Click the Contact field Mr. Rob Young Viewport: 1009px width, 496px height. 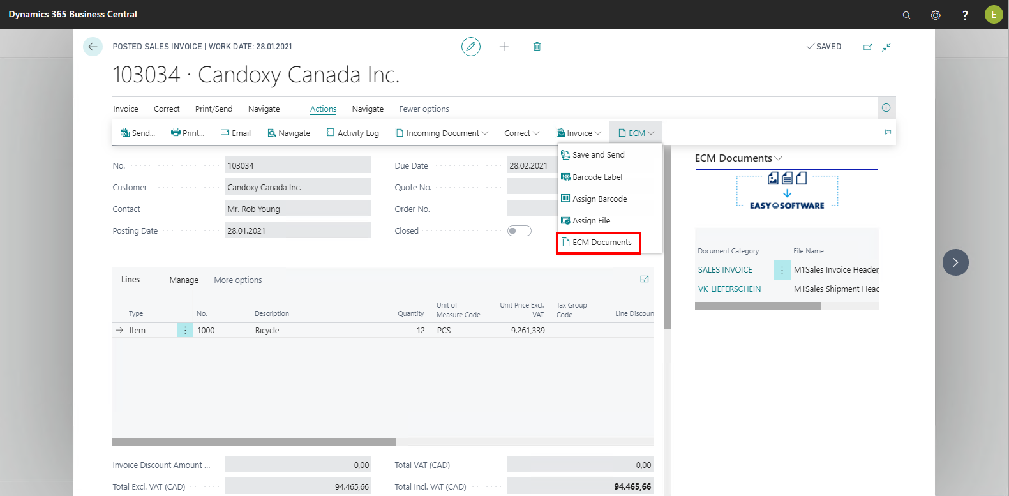point(297,209)
